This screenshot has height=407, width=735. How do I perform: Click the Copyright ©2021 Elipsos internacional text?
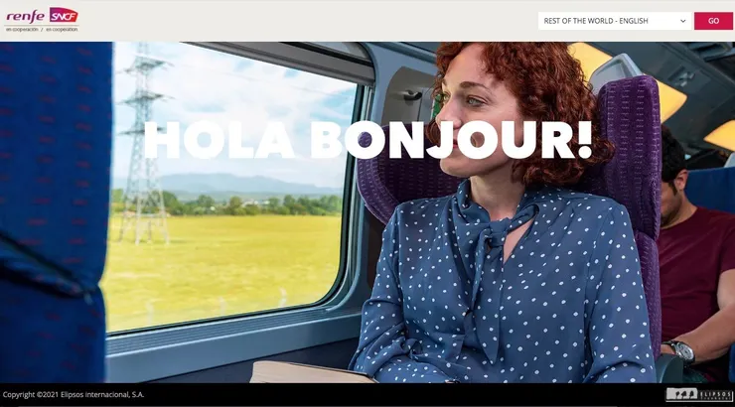click(x=73, y=395)
